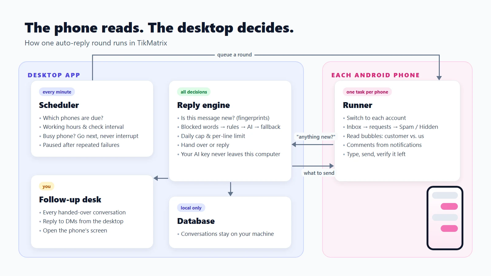The height and width of the screenshot is (276, 491).
Task: Click the "local only" badge
Action: [x=191, y=208]
